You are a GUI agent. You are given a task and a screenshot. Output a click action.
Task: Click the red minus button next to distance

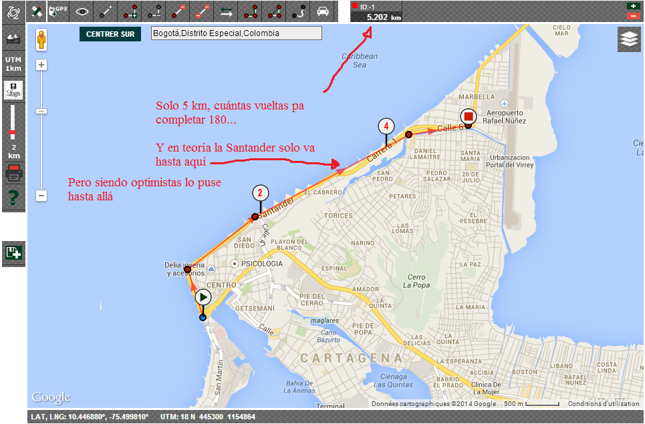(633, 16)
